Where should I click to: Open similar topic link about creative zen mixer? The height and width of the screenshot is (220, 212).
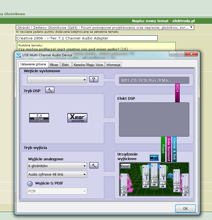click(69, 49)
